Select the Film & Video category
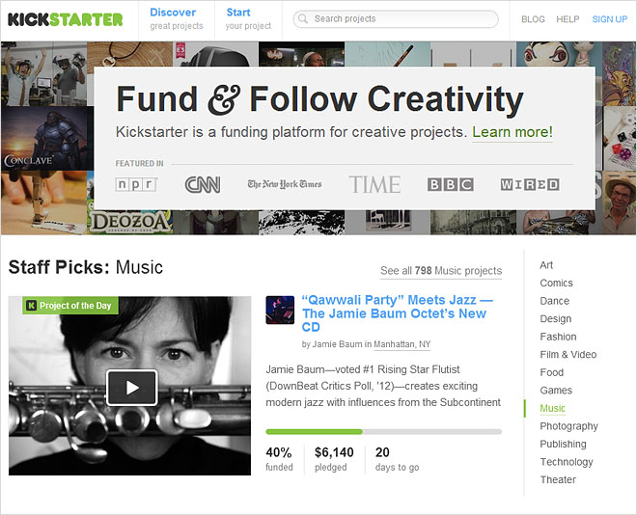Screen dimensions: 637x515 pyautogui.click(x=568, y=354)
